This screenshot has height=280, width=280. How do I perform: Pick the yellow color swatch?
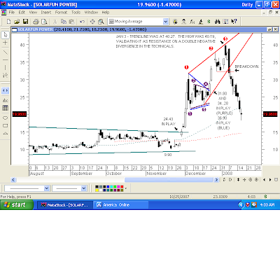coord(97,190)
